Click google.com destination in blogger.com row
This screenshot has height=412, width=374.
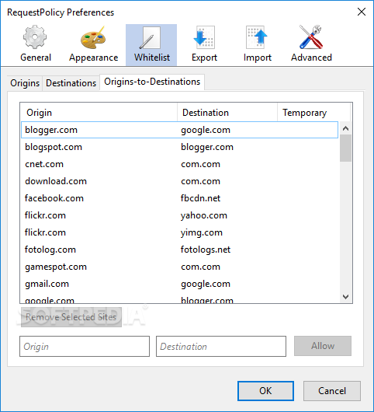pos(206,130)
